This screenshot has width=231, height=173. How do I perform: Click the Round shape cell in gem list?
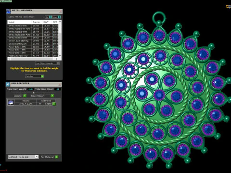26,101
